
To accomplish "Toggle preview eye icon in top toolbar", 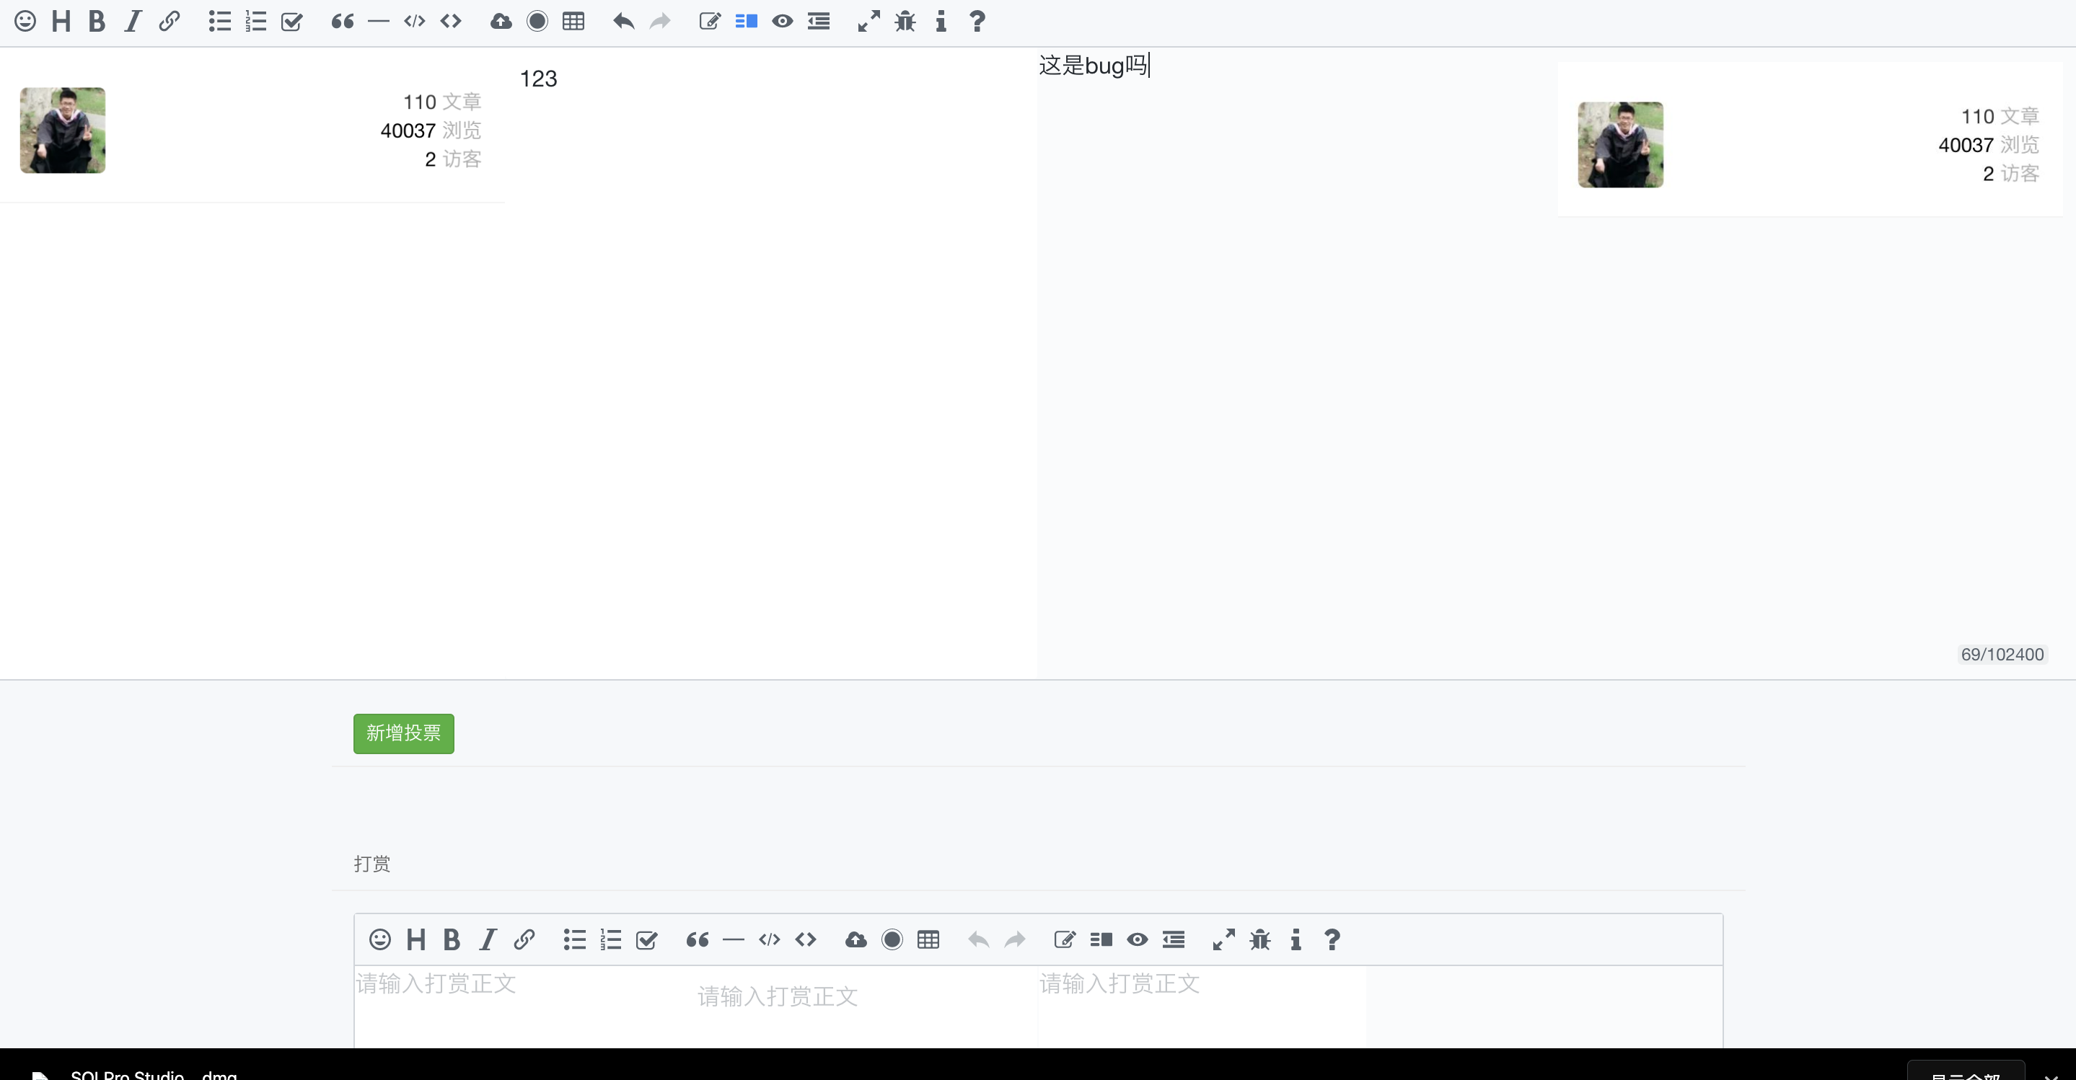I will [x=782, y=21].
